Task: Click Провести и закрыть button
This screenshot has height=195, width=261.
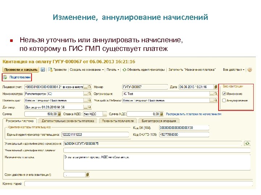Action: tap(21, 70)
